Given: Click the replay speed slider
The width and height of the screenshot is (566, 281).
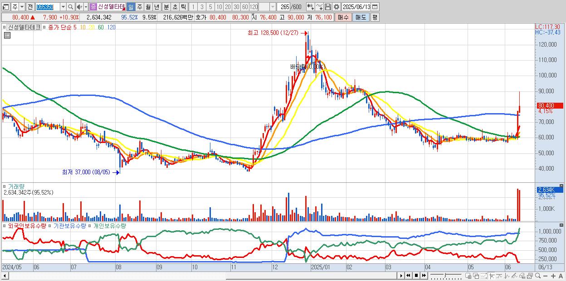Looking at the screenshot, I should click(446, 276).
